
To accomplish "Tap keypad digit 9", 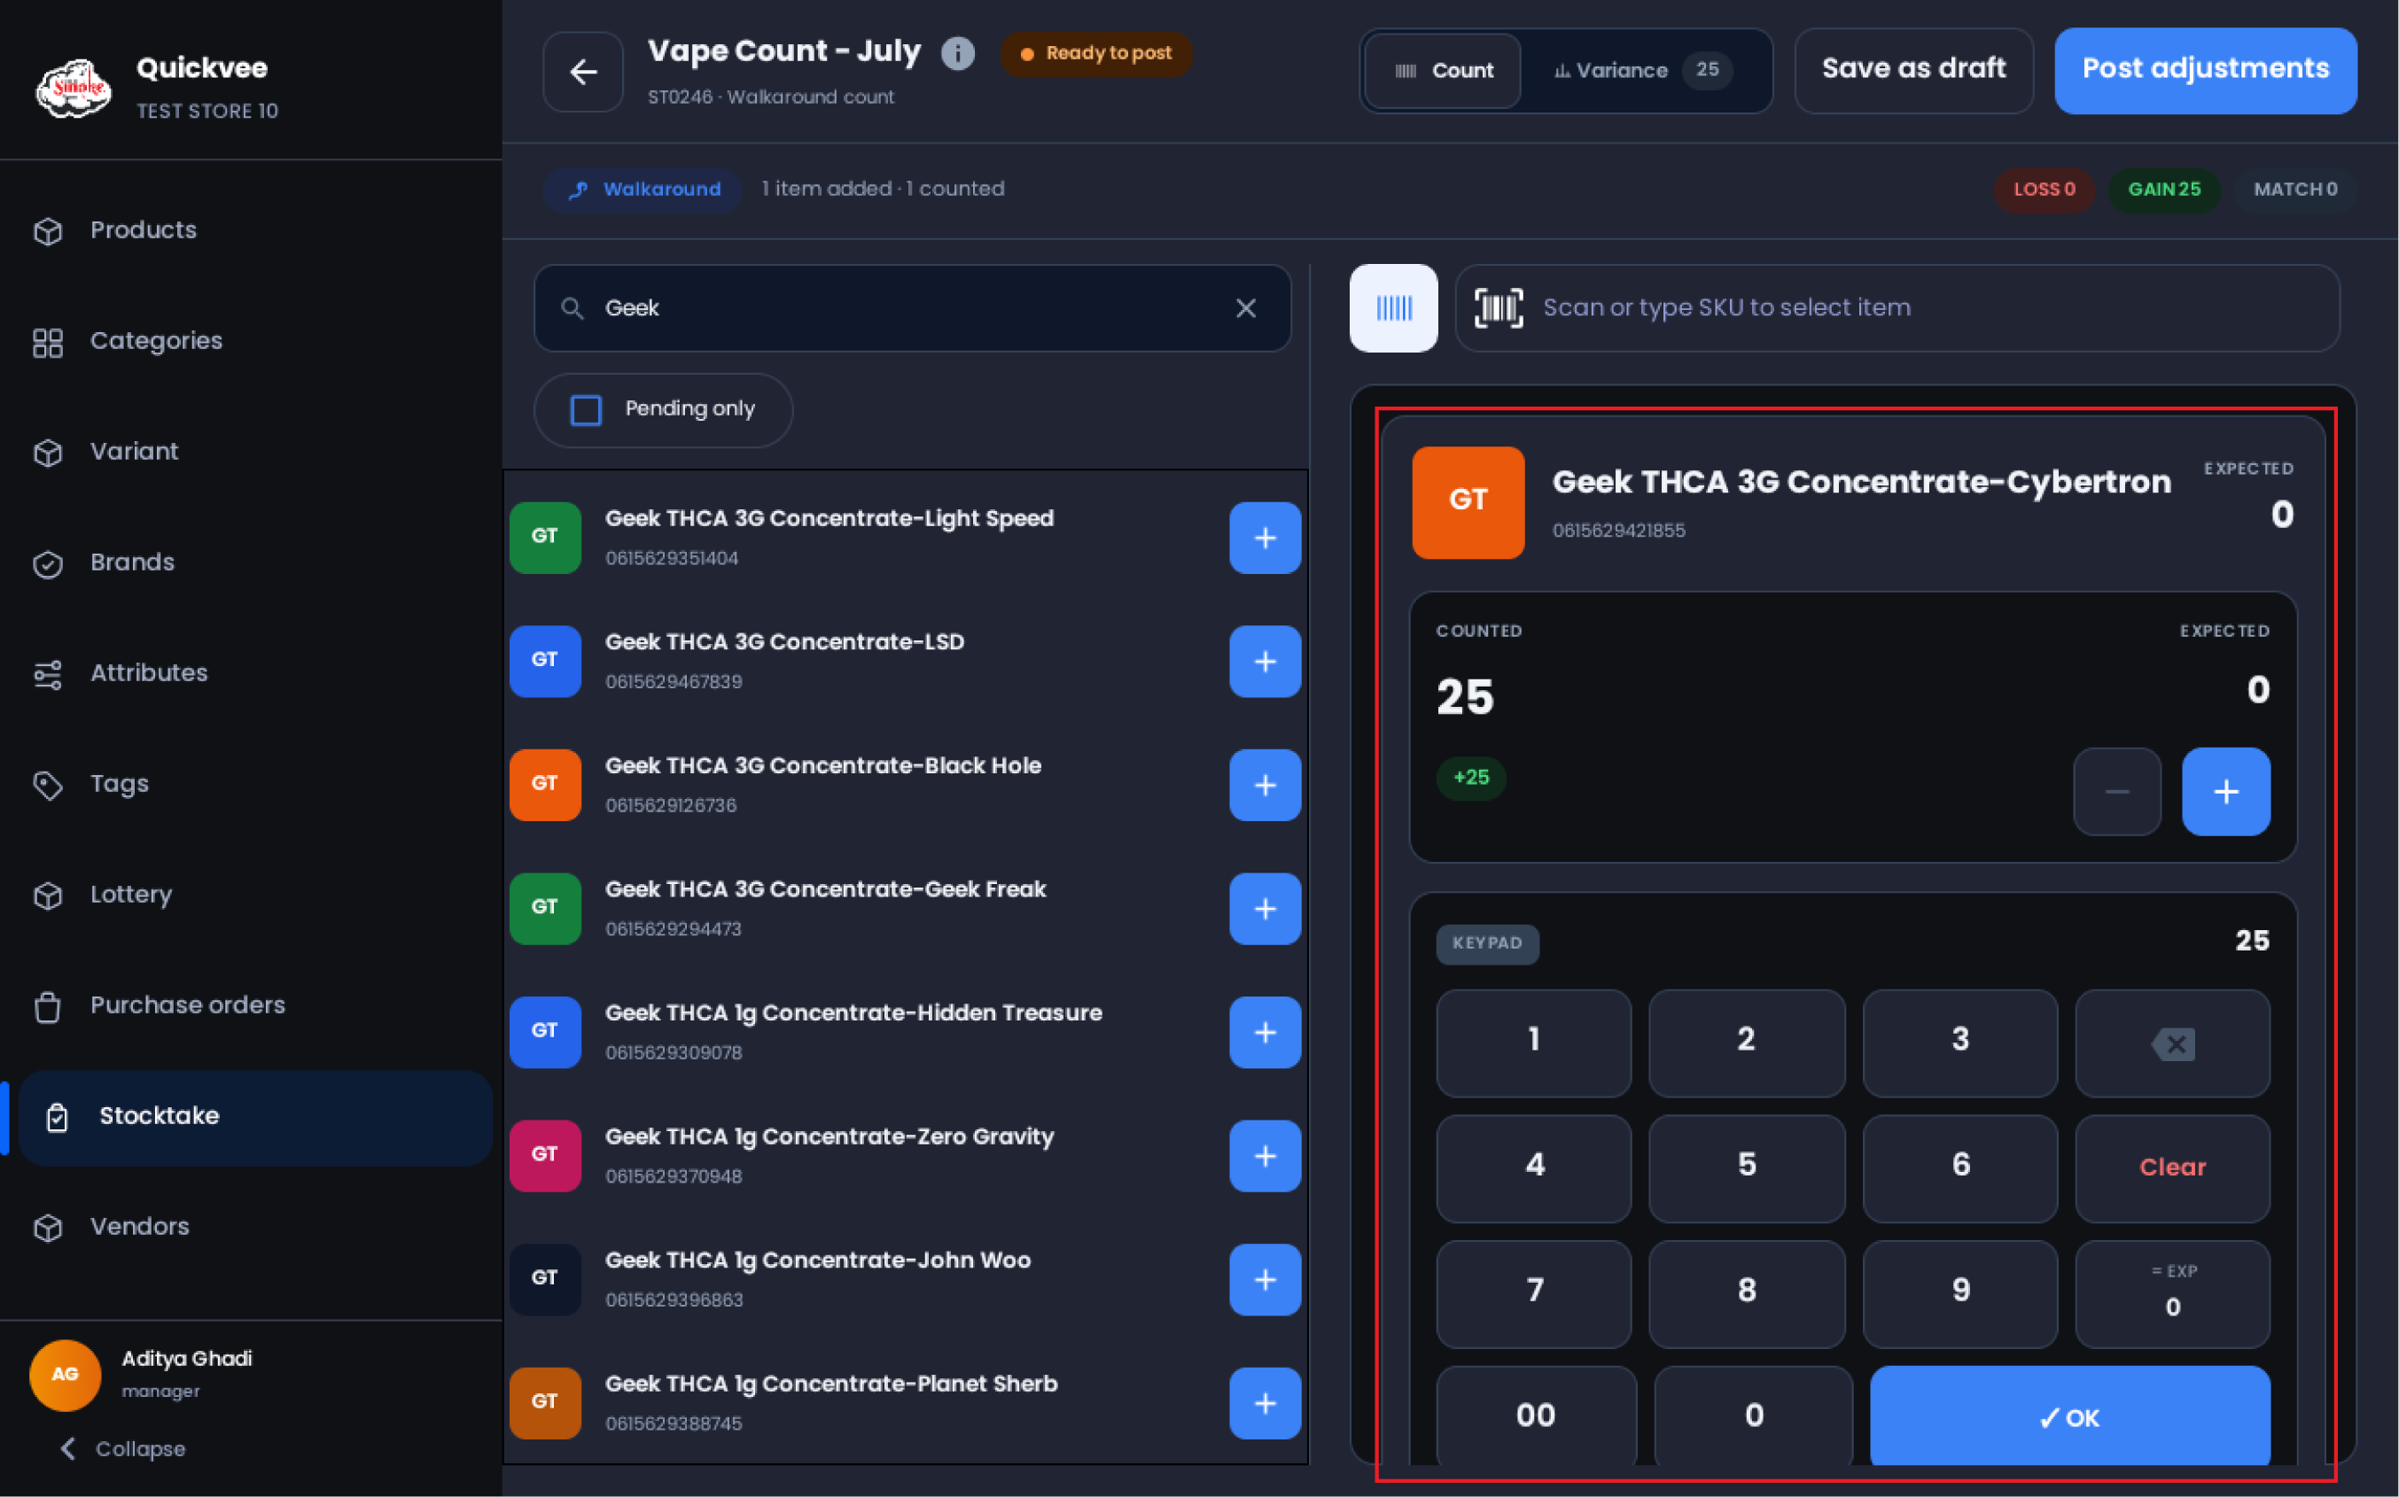I will (x=1960, y=1295).
